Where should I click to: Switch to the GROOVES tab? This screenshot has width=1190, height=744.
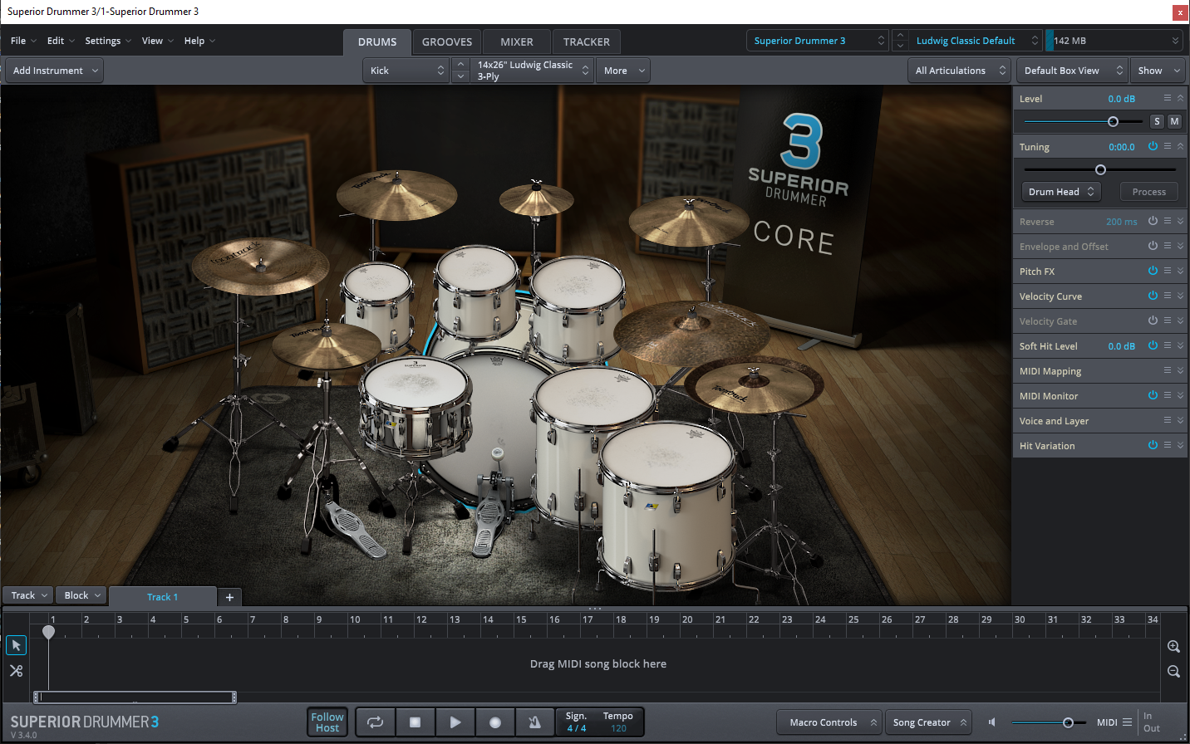447,42
